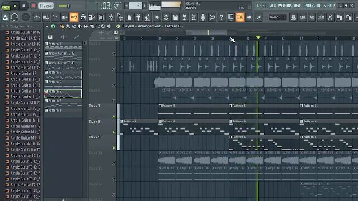
Task: Select Ample Guitar TC #2 pattern clip
Action: (x=63, y=56)
